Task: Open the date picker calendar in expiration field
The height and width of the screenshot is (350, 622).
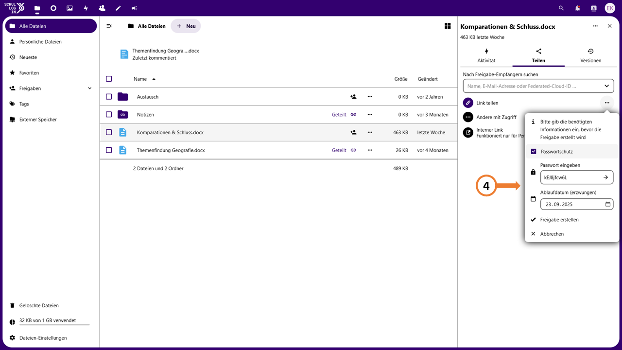Action: click(607, 205)
